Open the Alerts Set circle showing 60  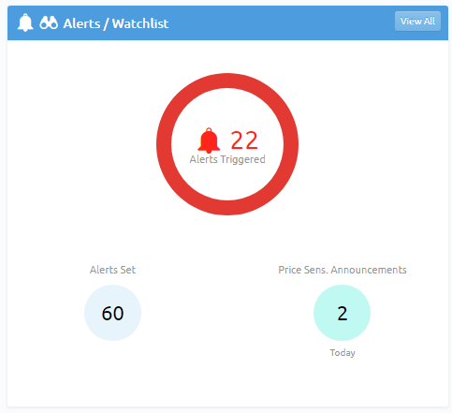click(x=112, y=313)
